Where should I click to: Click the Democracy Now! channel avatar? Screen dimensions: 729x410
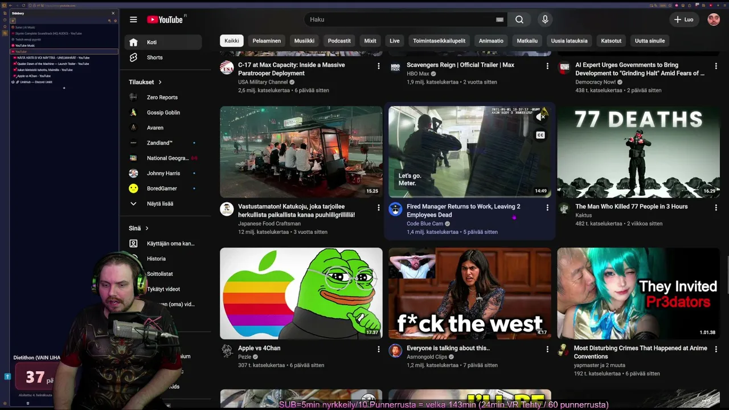point(564,67)
